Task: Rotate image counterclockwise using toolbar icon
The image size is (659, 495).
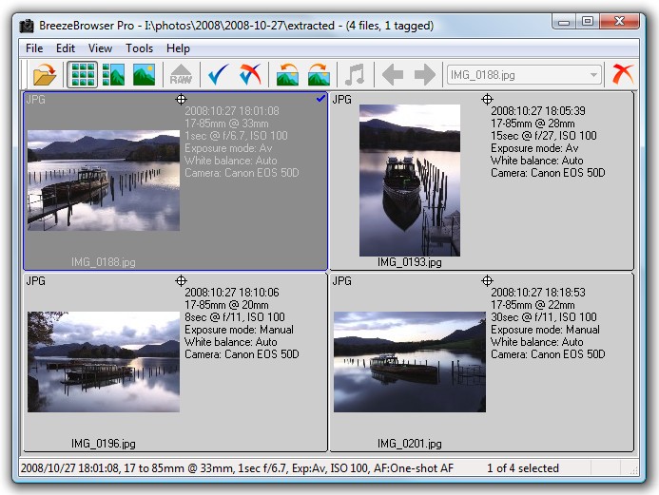Action: pos(287,75)
